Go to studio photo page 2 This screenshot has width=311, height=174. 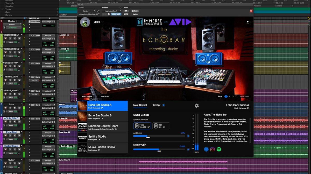click(x=229, y=97)
